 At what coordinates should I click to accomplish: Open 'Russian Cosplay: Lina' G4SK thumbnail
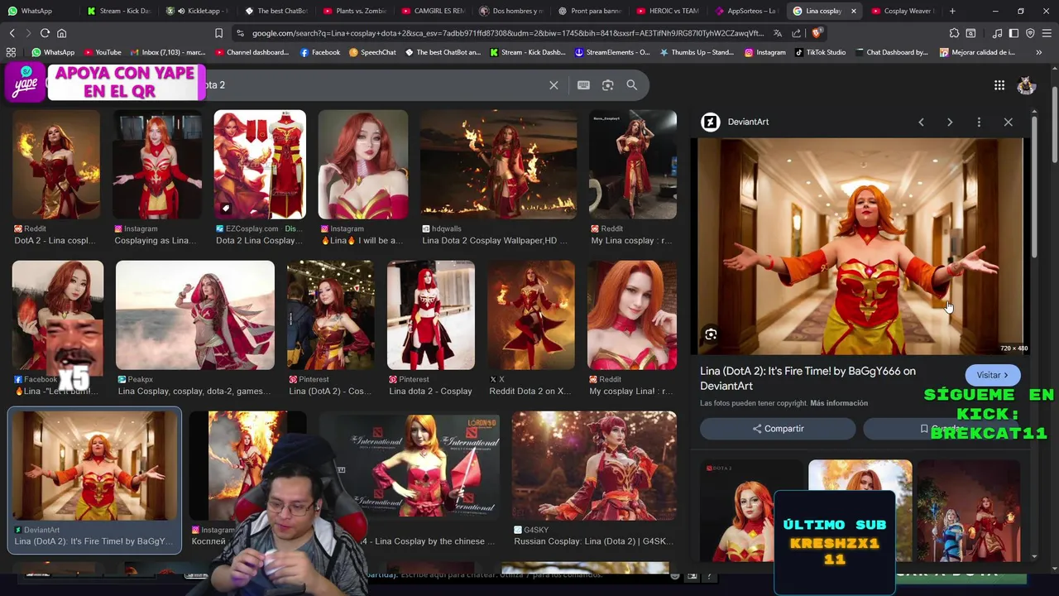pos(594,465)
